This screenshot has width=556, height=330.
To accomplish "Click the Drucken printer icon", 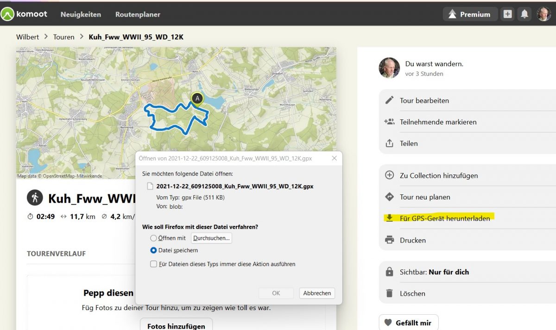I will pyautogui.click(x=390, y=240).
